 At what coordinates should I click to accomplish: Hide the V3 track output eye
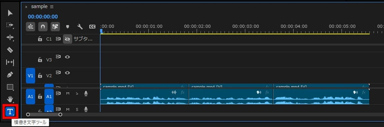point(67,57)
